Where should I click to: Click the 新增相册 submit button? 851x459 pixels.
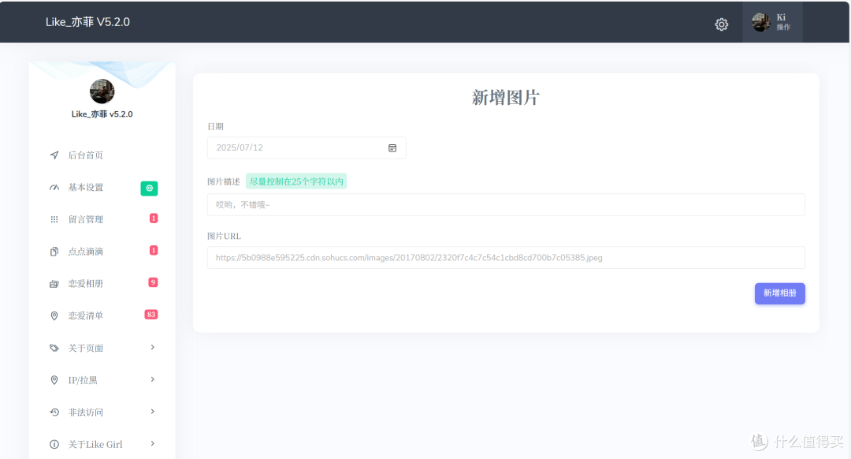pos(780,293)
